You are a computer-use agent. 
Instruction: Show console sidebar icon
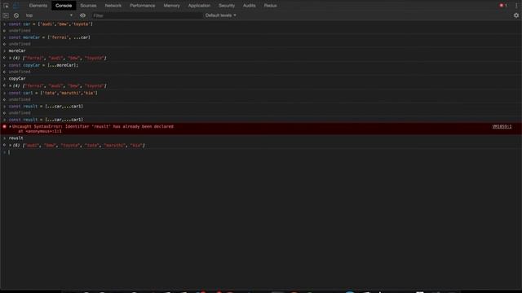coord(6,15)
